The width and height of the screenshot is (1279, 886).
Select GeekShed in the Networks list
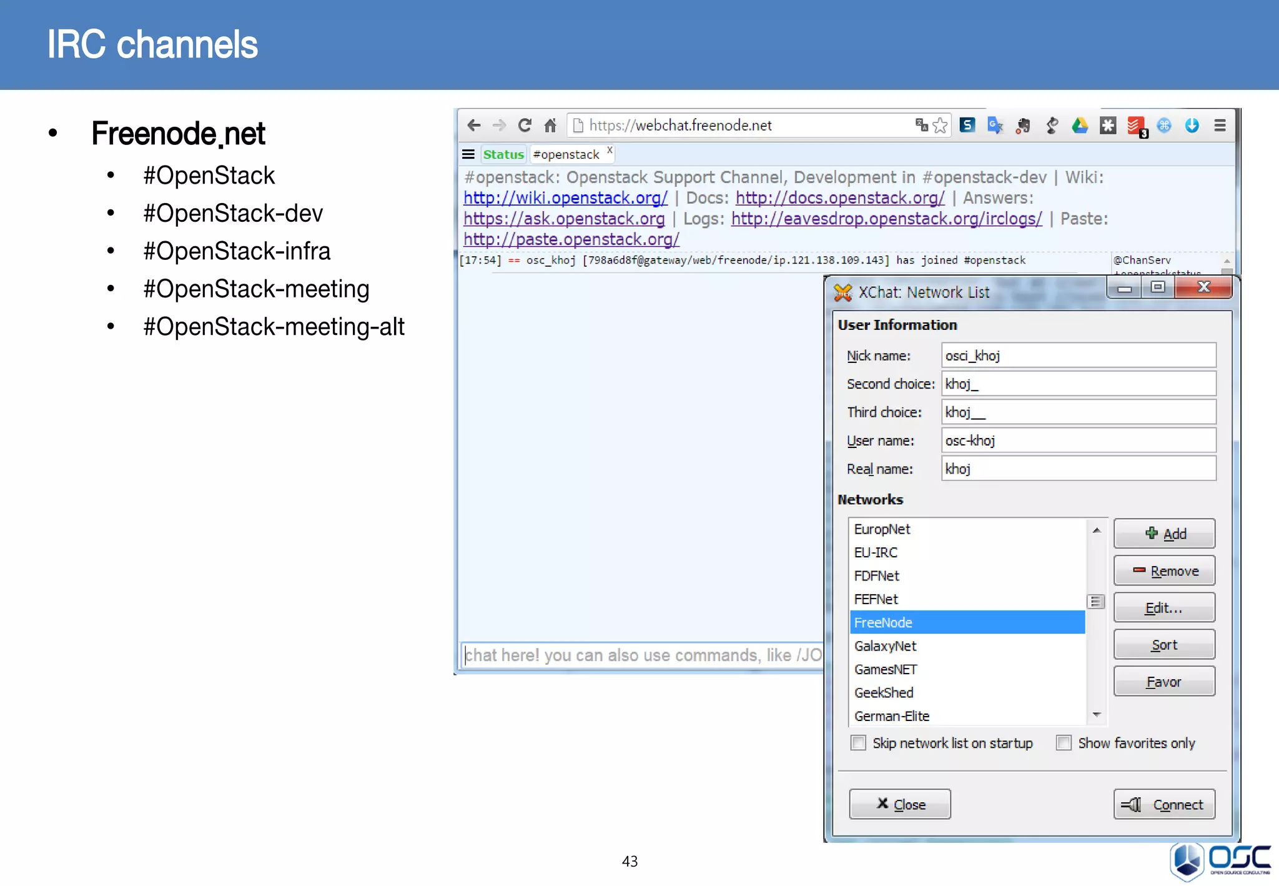[967, 693]
